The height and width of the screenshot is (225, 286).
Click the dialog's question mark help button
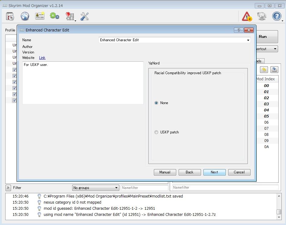[239, 30]
